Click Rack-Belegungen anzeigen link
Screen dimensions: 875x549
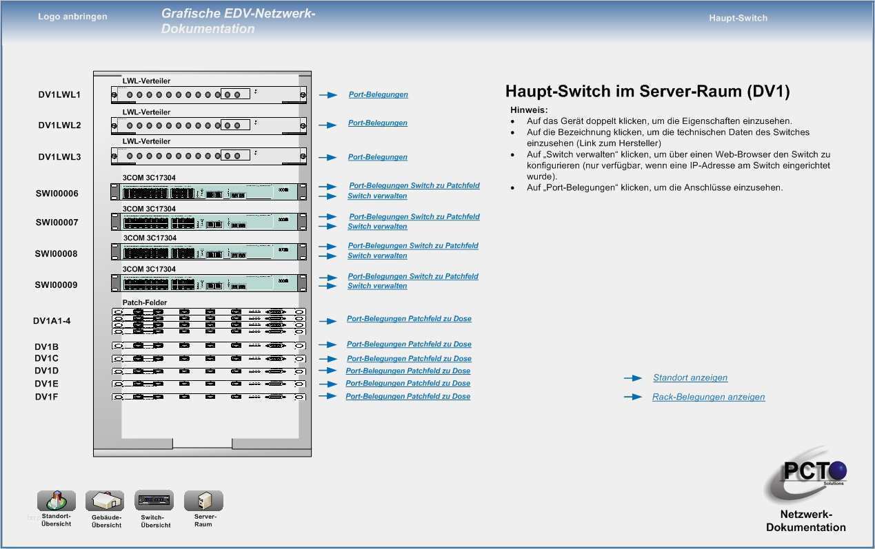[708, 397]
